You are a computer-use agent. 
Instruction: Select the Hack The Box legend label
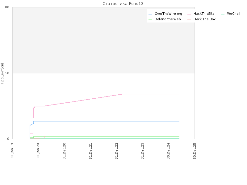(x=204, y=19)
